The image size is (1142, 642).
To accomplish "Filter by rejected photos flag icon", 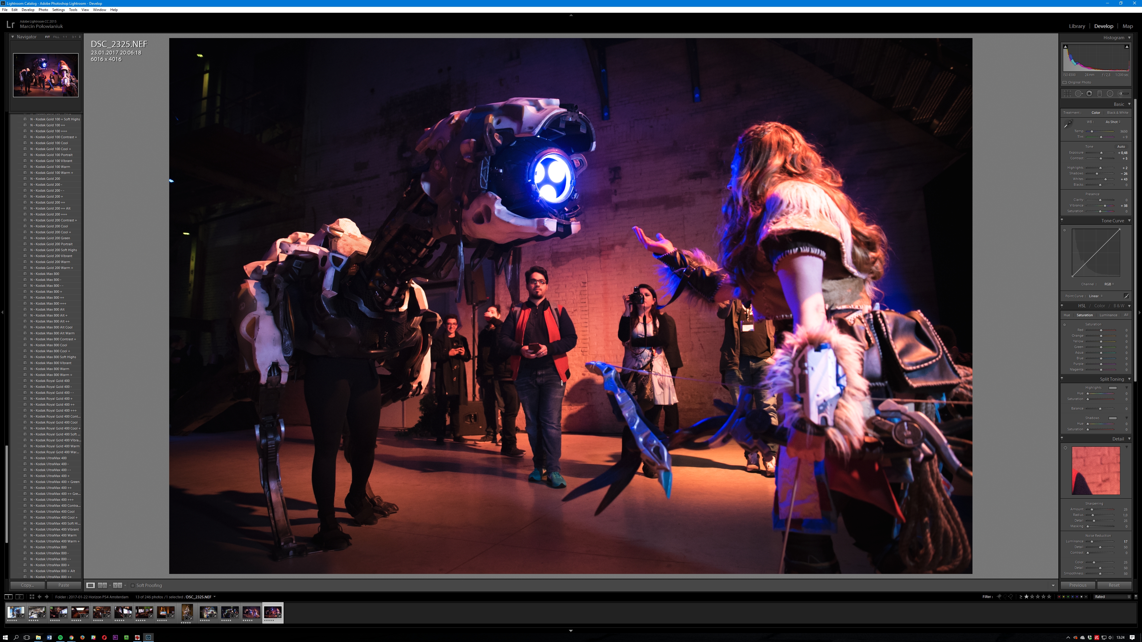I will (x=1010, y=597).
